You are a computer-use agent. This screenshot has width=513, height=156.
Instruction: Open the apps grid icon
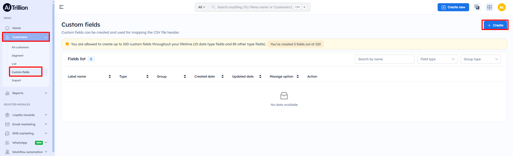[x=489, y=7]
